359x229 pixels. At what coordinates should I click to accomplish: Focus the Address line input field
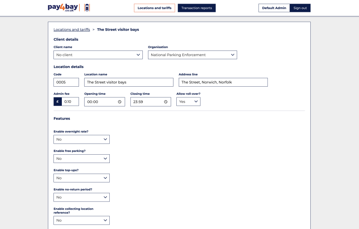click(223, 82)
